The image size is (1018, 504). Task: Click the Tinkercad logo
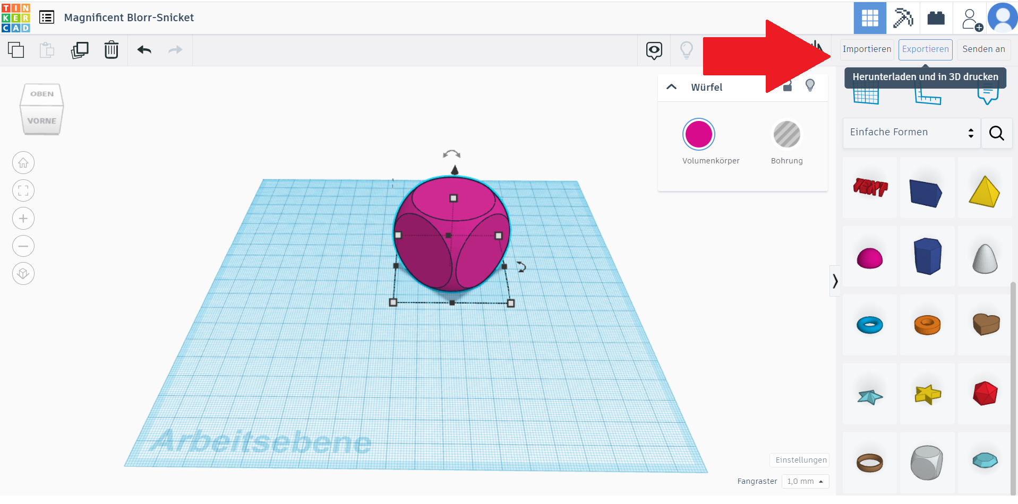16,18
